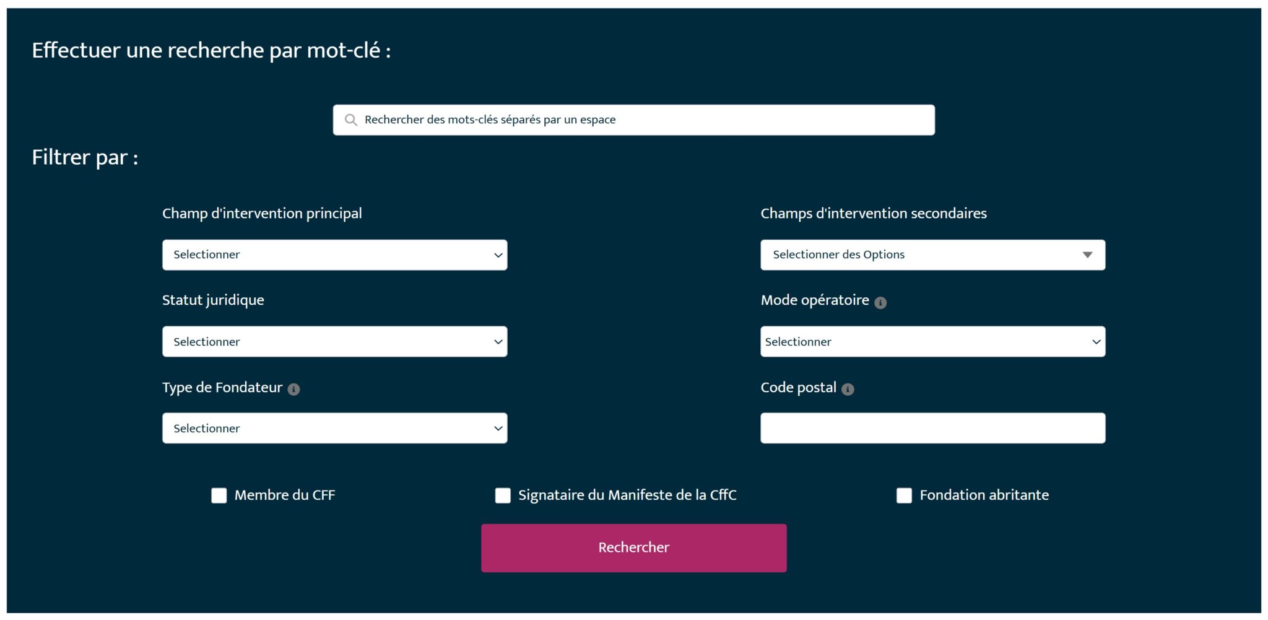
Task: Click the triangle arrow in Selectionner des Options
Action: click(x=1087, y=255)
